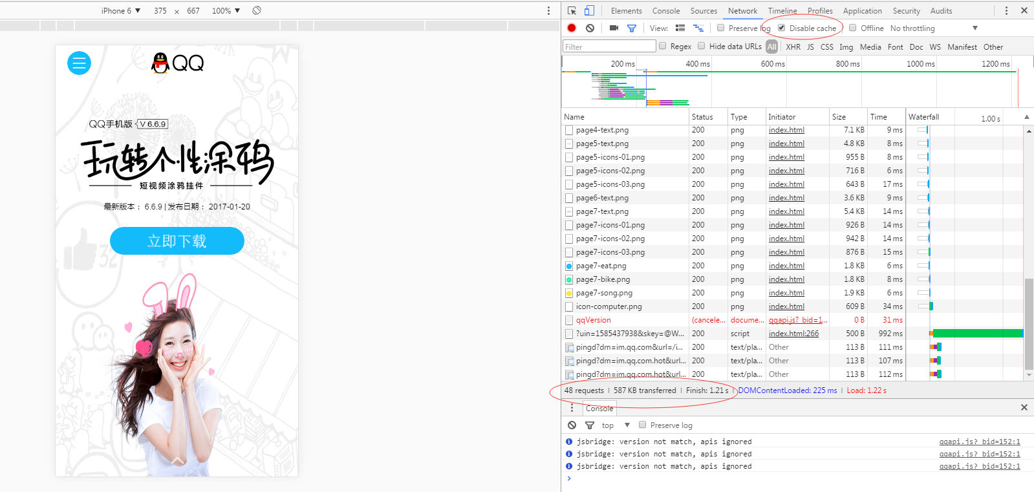Enable the network Preserve log checkbox

click(720, 28)
